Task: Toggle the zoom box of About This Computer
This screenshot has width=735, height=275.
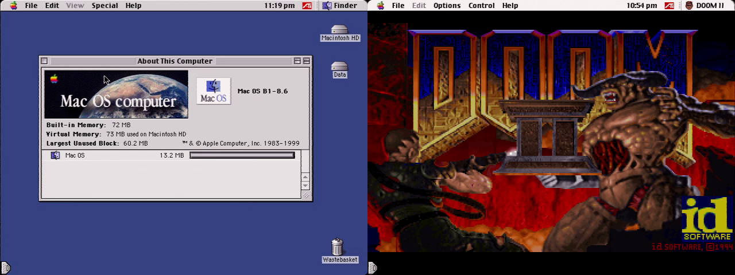Action: (297, 61)
